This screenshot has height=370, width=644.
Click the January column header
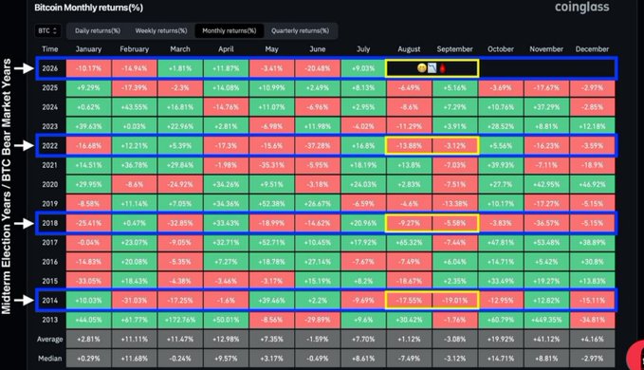88,49
